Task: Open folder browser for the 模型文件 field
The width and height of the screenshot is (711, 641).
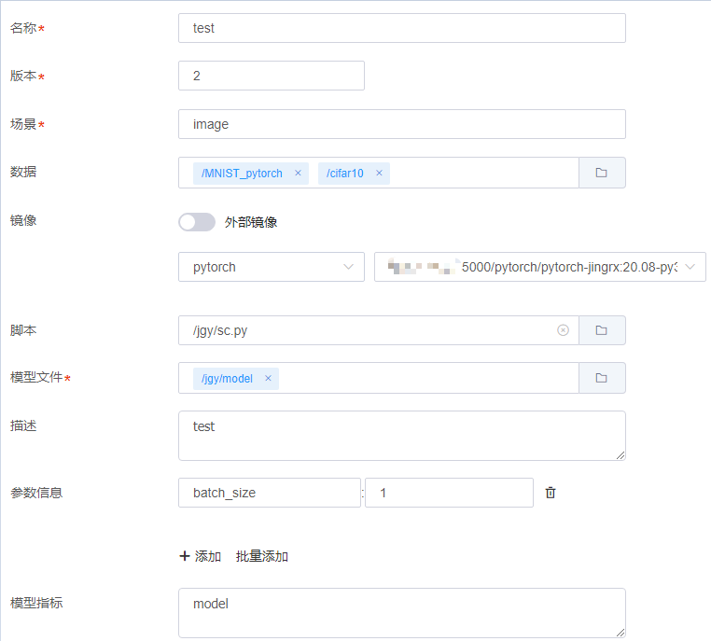Action: point(602,378)
